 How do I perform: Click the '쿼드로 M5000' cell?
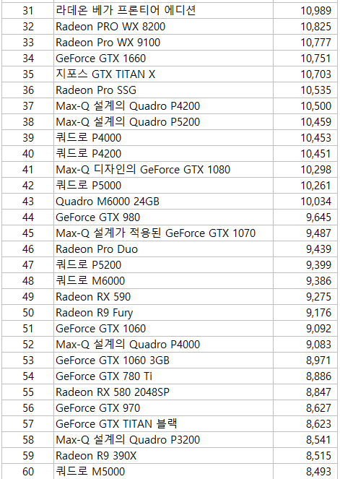(x=163, y=471)
